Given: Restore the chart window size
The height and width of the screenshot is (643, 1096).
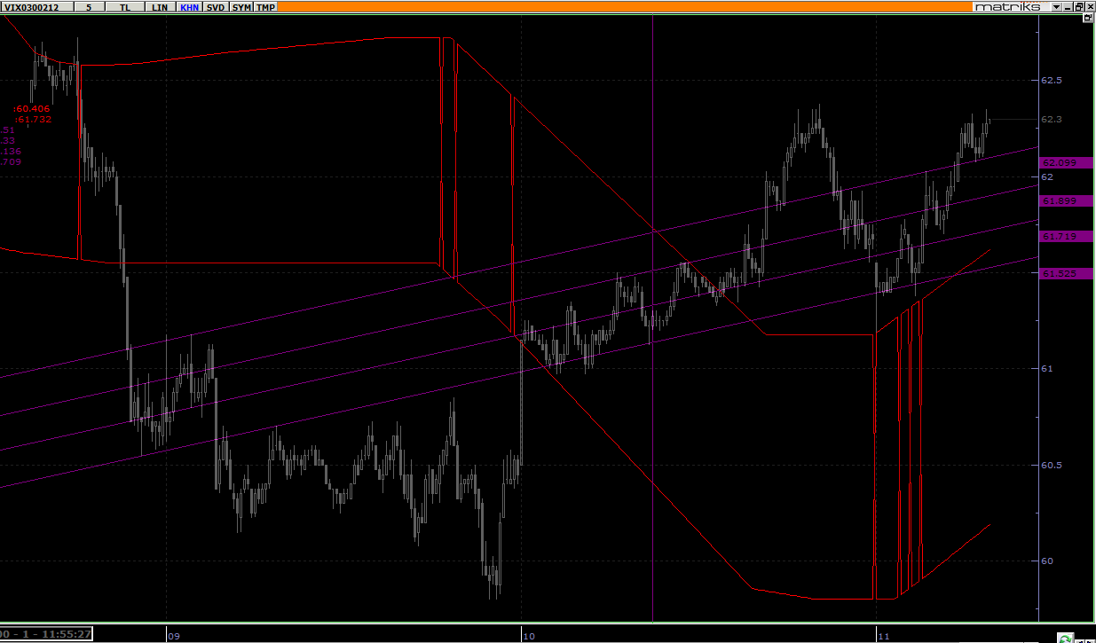Looking at the screenshot, I should click(1078, 6).
